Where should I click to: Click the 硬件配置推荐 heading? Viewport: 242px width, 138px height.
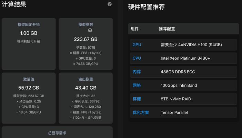click(x=146, y=7)
